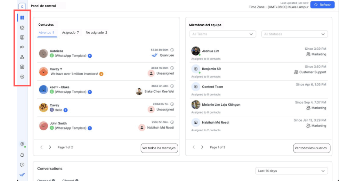Viewport: 356px width, 181px height.
Task: Click the WhatsApp icon in Gabriella's row
Action: (52, 56)
